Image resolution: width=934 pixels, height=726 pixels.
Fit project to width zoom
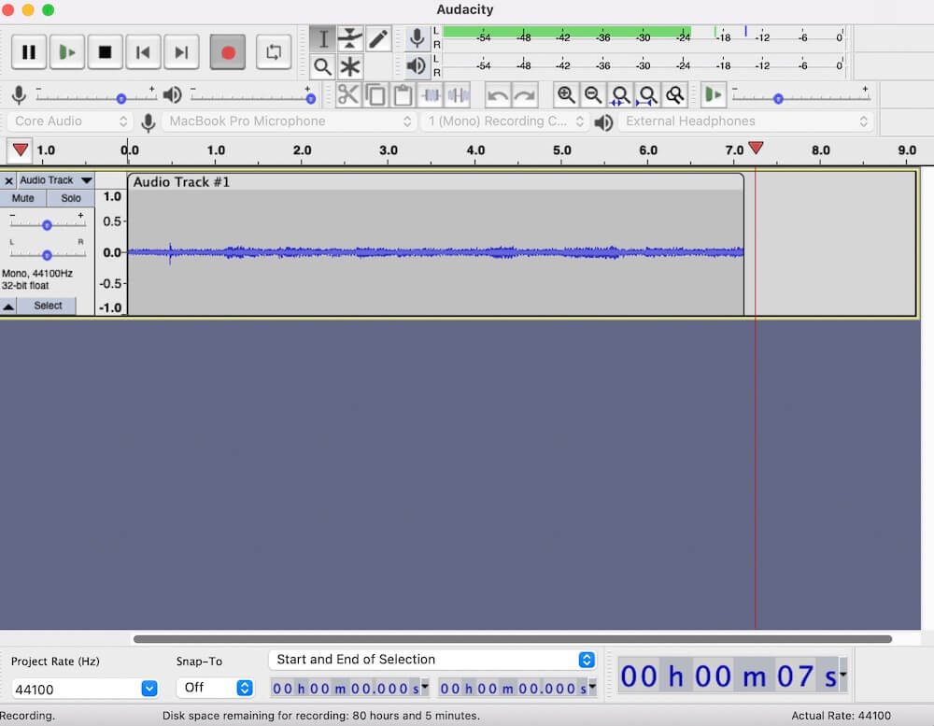click(x=648, y=94)
